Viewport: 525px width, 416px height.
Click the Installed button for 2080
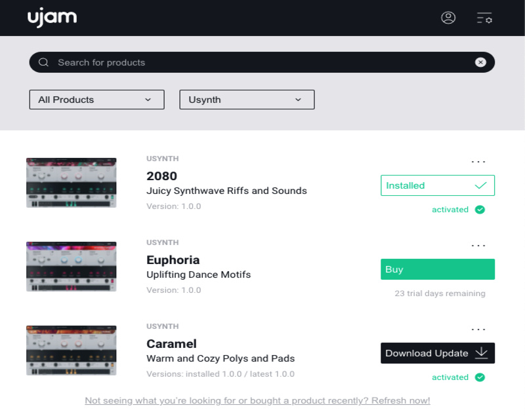coord(438,185)
